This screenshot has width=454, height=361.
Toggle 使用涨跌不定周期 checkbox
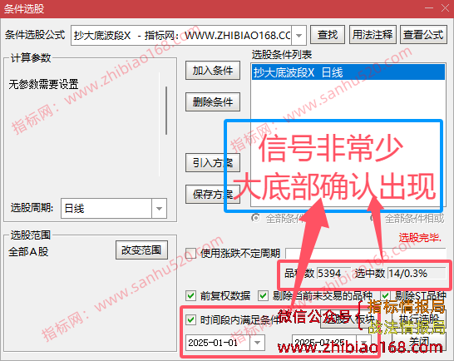(190, 253)
